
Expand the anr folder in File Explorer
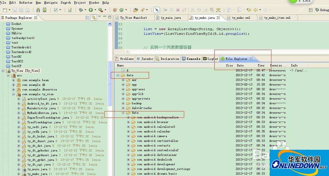pos(123,80)
